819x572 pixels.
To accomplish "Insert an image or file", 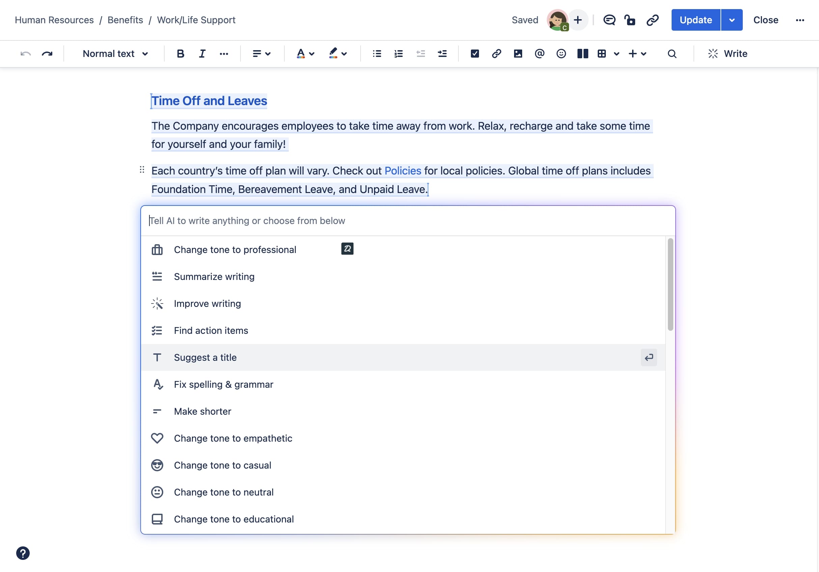I will tap(518, 54).
